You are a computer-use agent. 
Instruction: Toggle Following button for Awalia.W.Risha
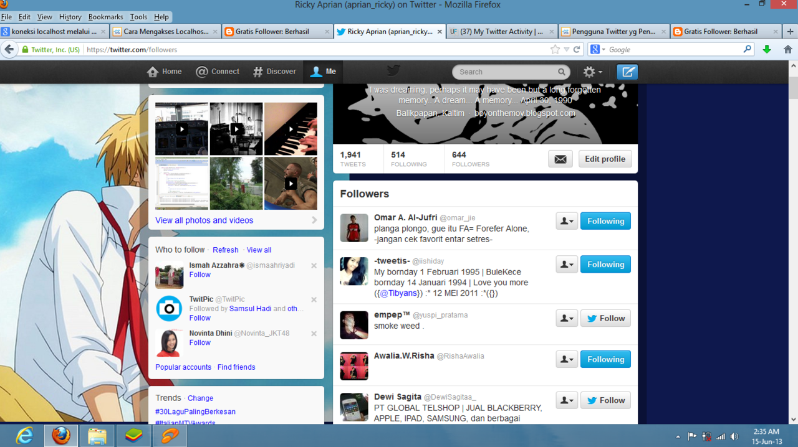click(605, 359)
